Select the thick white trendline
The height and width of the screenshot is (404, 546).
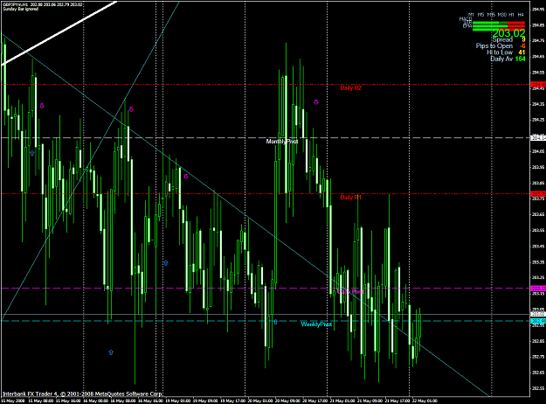coord(59,32)
